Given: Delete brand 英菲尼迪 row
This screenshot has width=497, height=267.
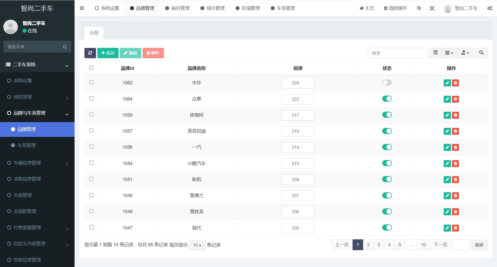Looking at the screenshot, I should [x=455, y=131].
